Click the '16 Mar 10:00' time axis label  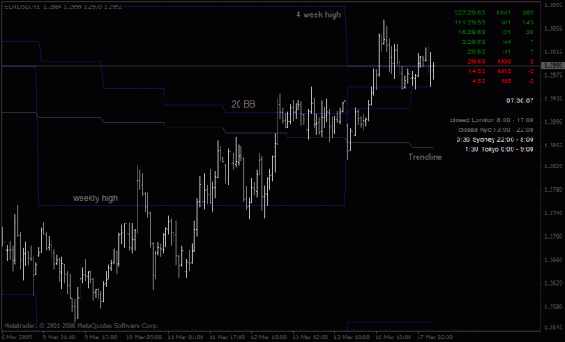394,337
